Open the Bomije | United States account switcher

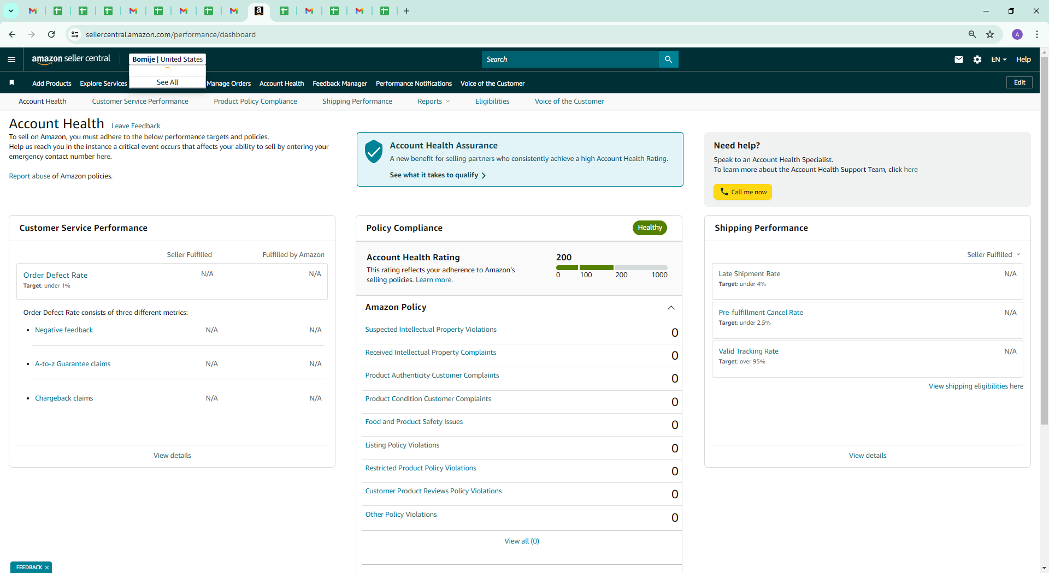(x=167, y=59)
